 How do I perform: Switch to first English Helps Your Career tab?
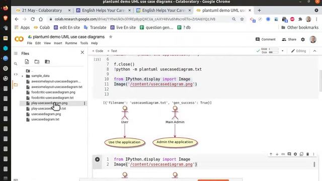pyautogui.click(x=104, y=10)
